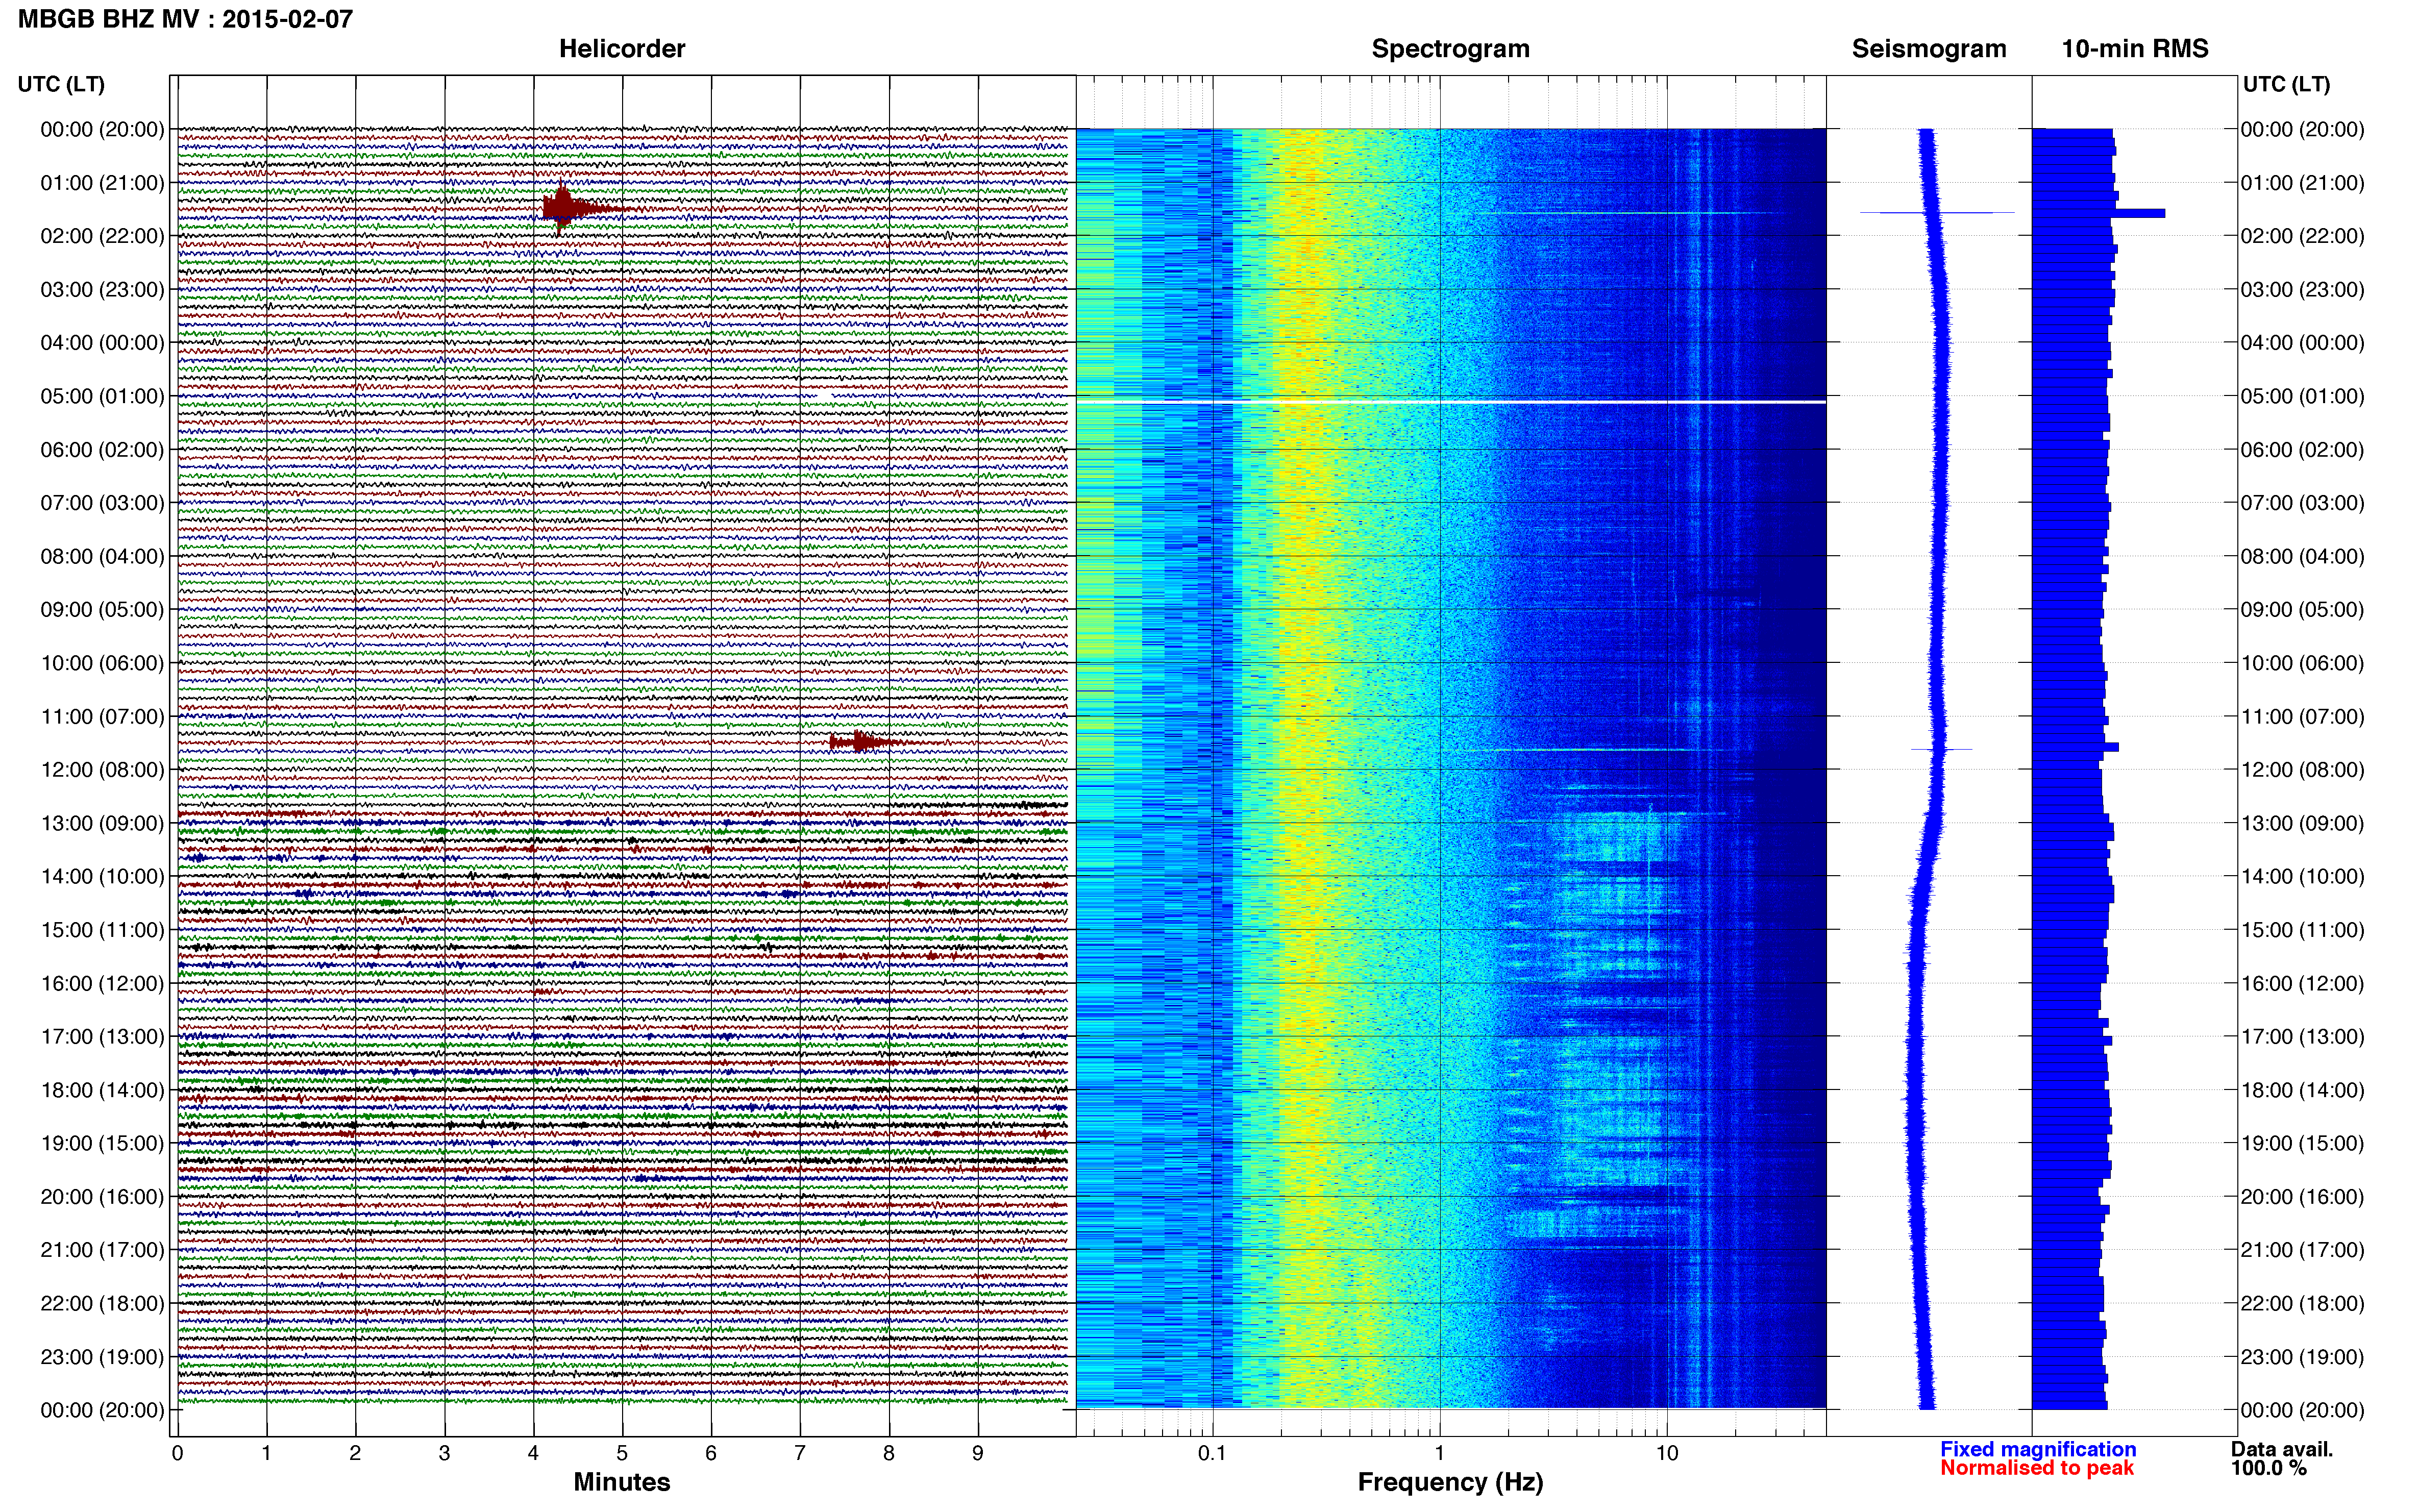
Task: Click '23:00 (19:00)' on the right time axis
Action: coord(2302,1357)
